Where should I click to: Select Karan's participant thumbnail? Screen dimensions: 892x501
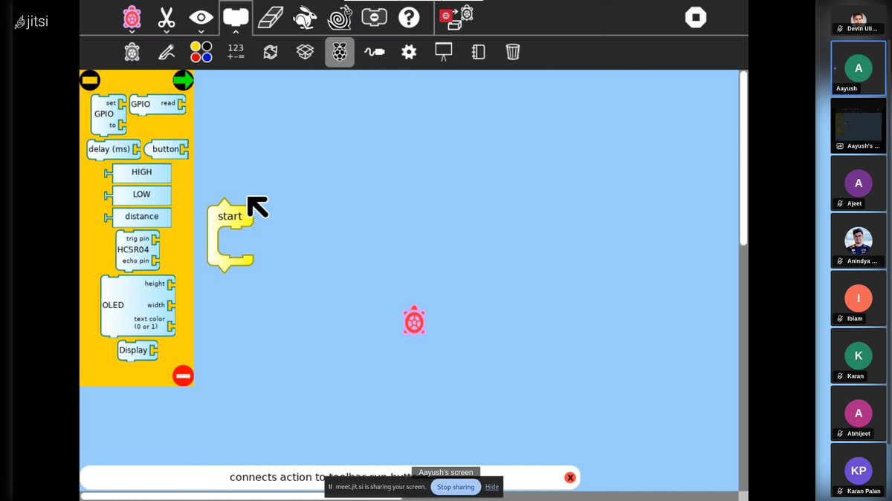click(x=858, y=356)
